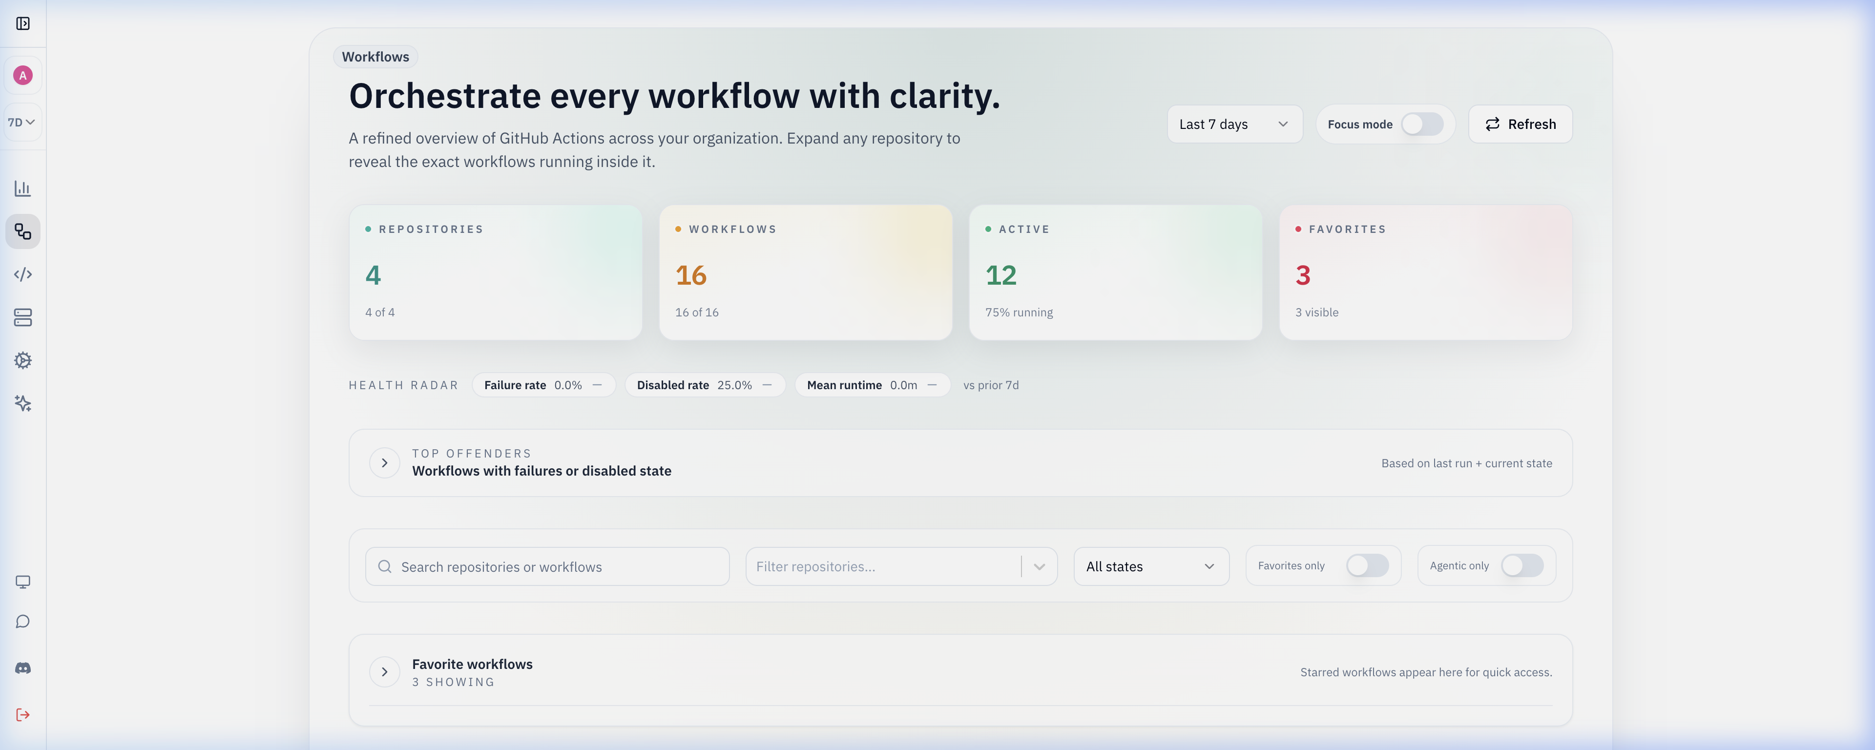Open the chat bubble in the sidebar
The image size is (1875, 750).
22,621
